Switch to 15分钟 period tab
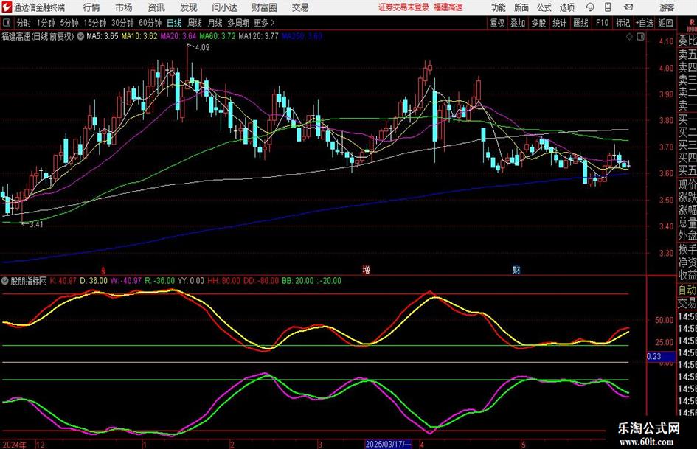Viewport: 697px width, 449px height. pyautogui.click(x=95, y=23)
